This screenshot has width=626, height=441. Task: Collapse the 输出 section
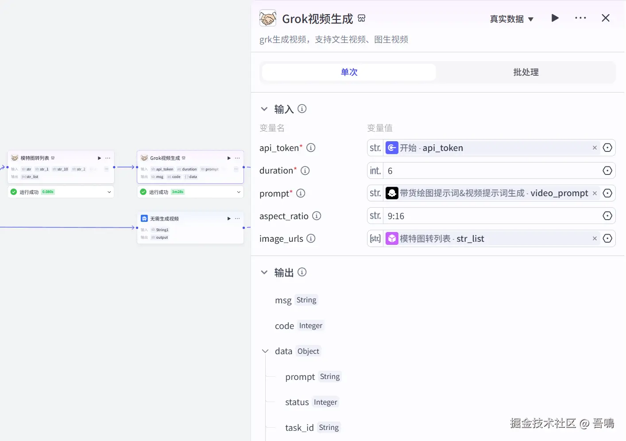264,272
